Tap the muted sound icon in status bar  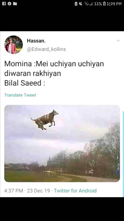[x=81, y=4]
